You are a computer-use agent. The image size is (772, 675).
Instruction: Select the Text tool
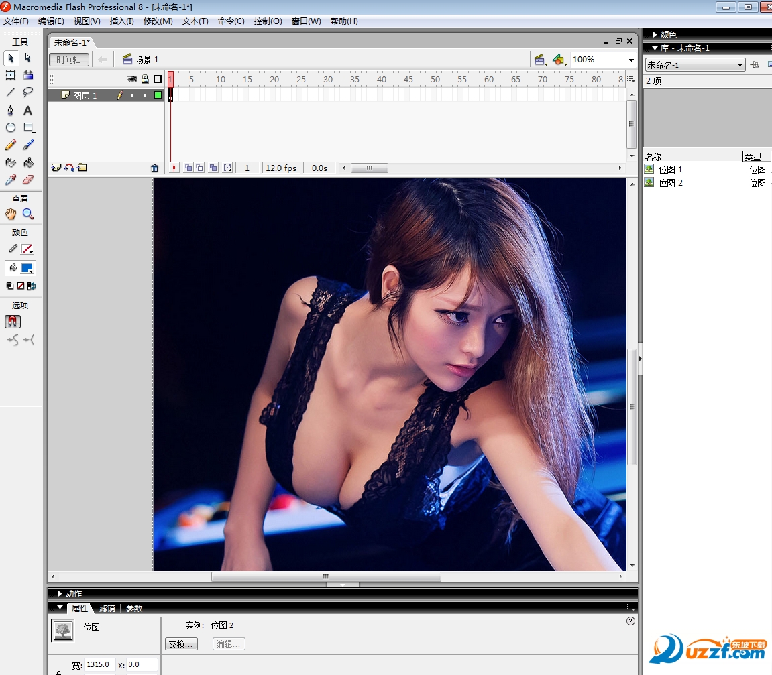(27, 110)
